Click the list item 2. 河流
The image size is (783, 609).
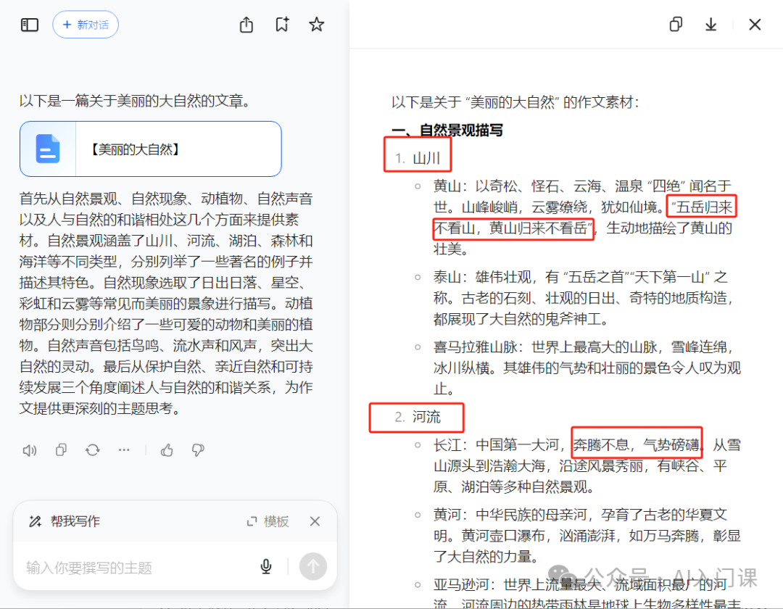click(418, 417)
